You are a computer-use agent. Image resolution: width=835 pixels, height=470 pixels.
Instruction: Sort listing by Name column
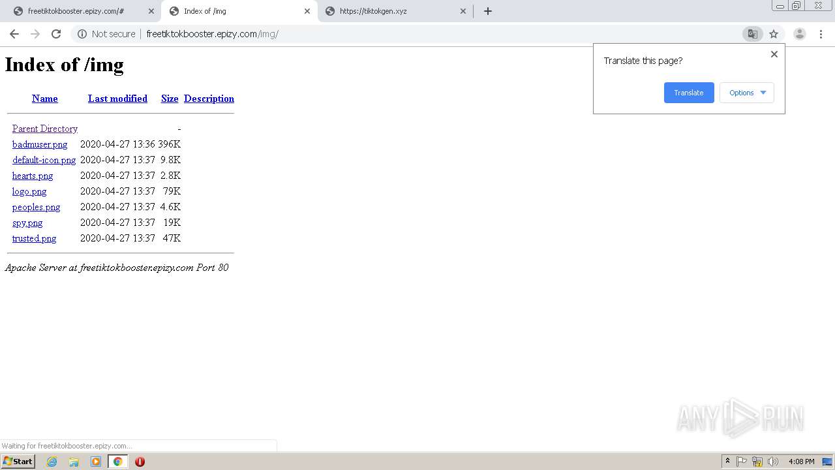tap(45, 99)
